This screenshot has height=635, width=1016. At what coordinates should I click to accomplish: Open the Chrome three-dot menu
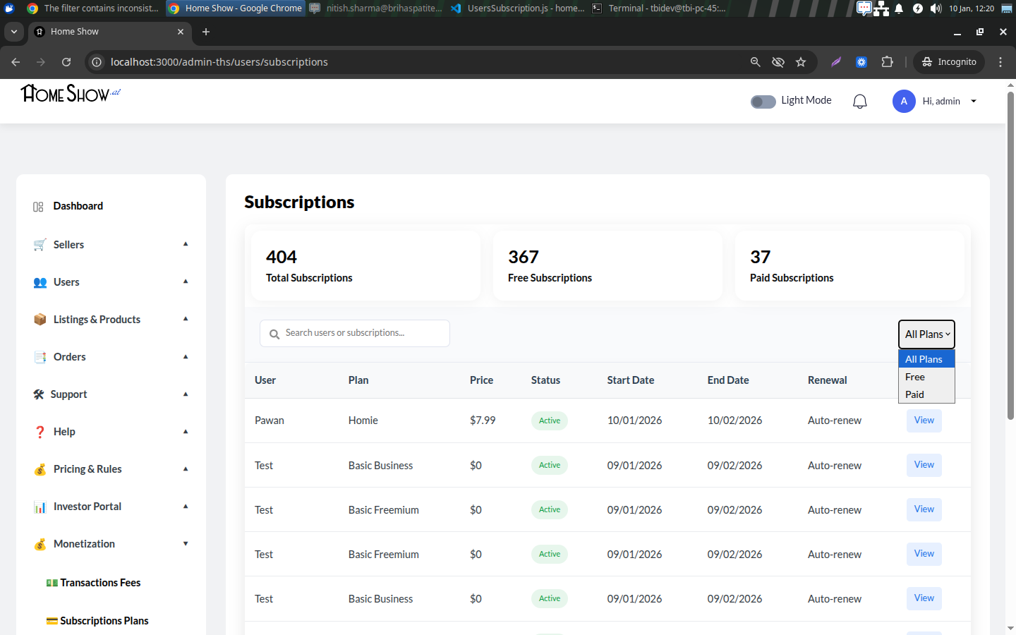(1000, 62)
